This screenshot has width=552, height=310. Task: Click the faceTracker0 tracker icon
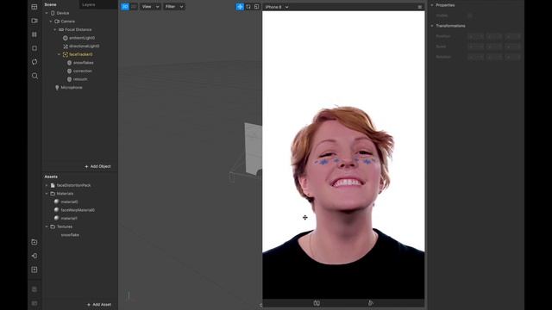pyautogui.click(x=66, y=54)
